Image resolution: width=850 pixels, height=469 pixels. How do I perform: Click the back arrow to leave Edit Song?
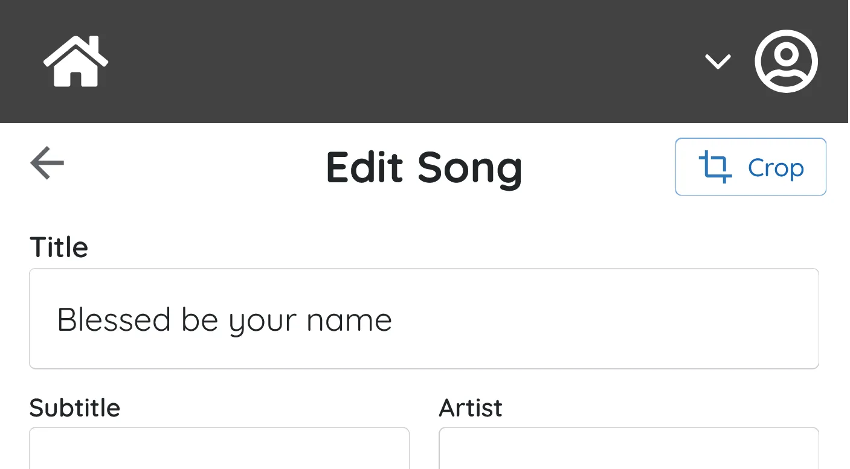47,163
